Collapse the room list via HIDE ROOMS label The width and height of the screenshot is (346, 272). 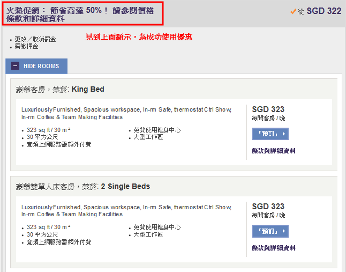tap(41, 67)
